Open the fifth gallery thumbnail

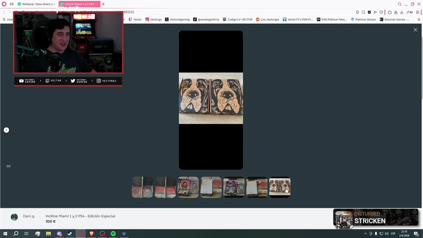(x=234, y=187)
